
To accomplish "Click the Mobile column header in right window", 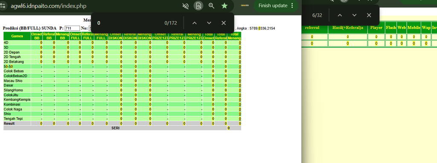I will (x=414, y=28).
